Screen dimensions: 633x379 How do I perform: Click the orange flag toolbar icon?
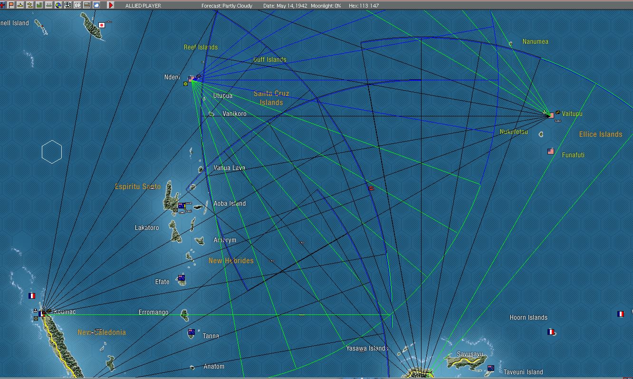coord(11,5)
